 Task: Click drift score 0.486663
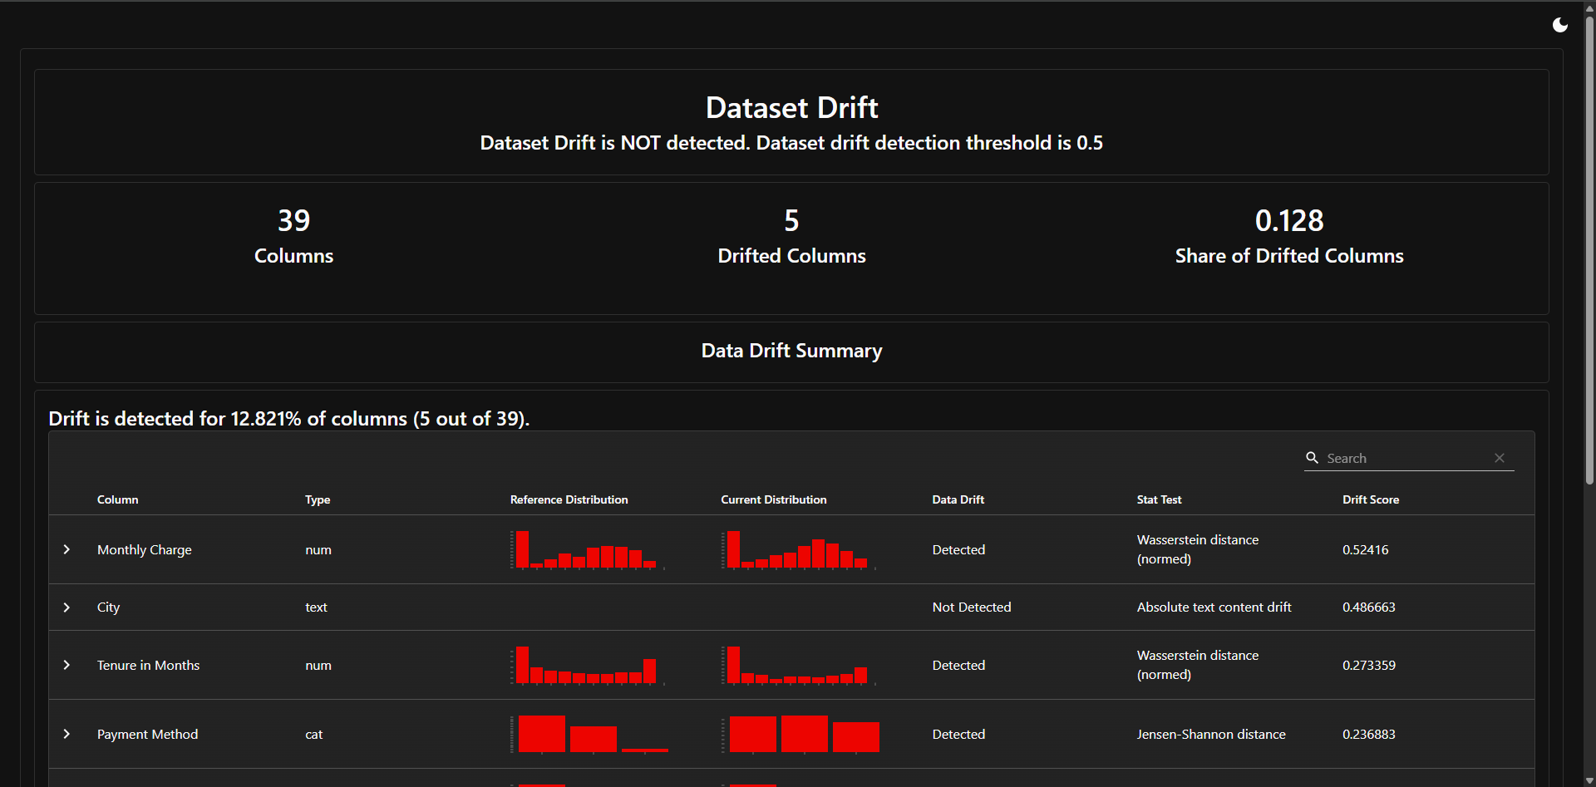[x=1369, y=607]
